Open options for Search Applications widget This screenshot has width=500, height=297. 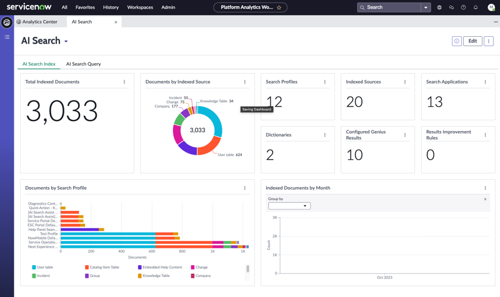[486, 82]
